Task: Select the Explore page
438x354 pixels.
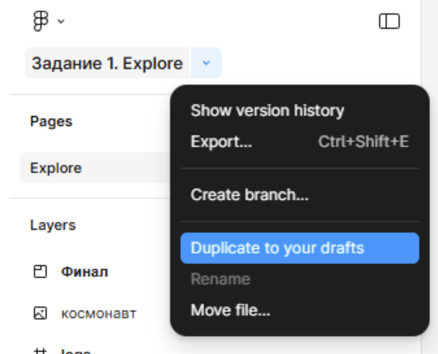Action: (x=56, y=168)
